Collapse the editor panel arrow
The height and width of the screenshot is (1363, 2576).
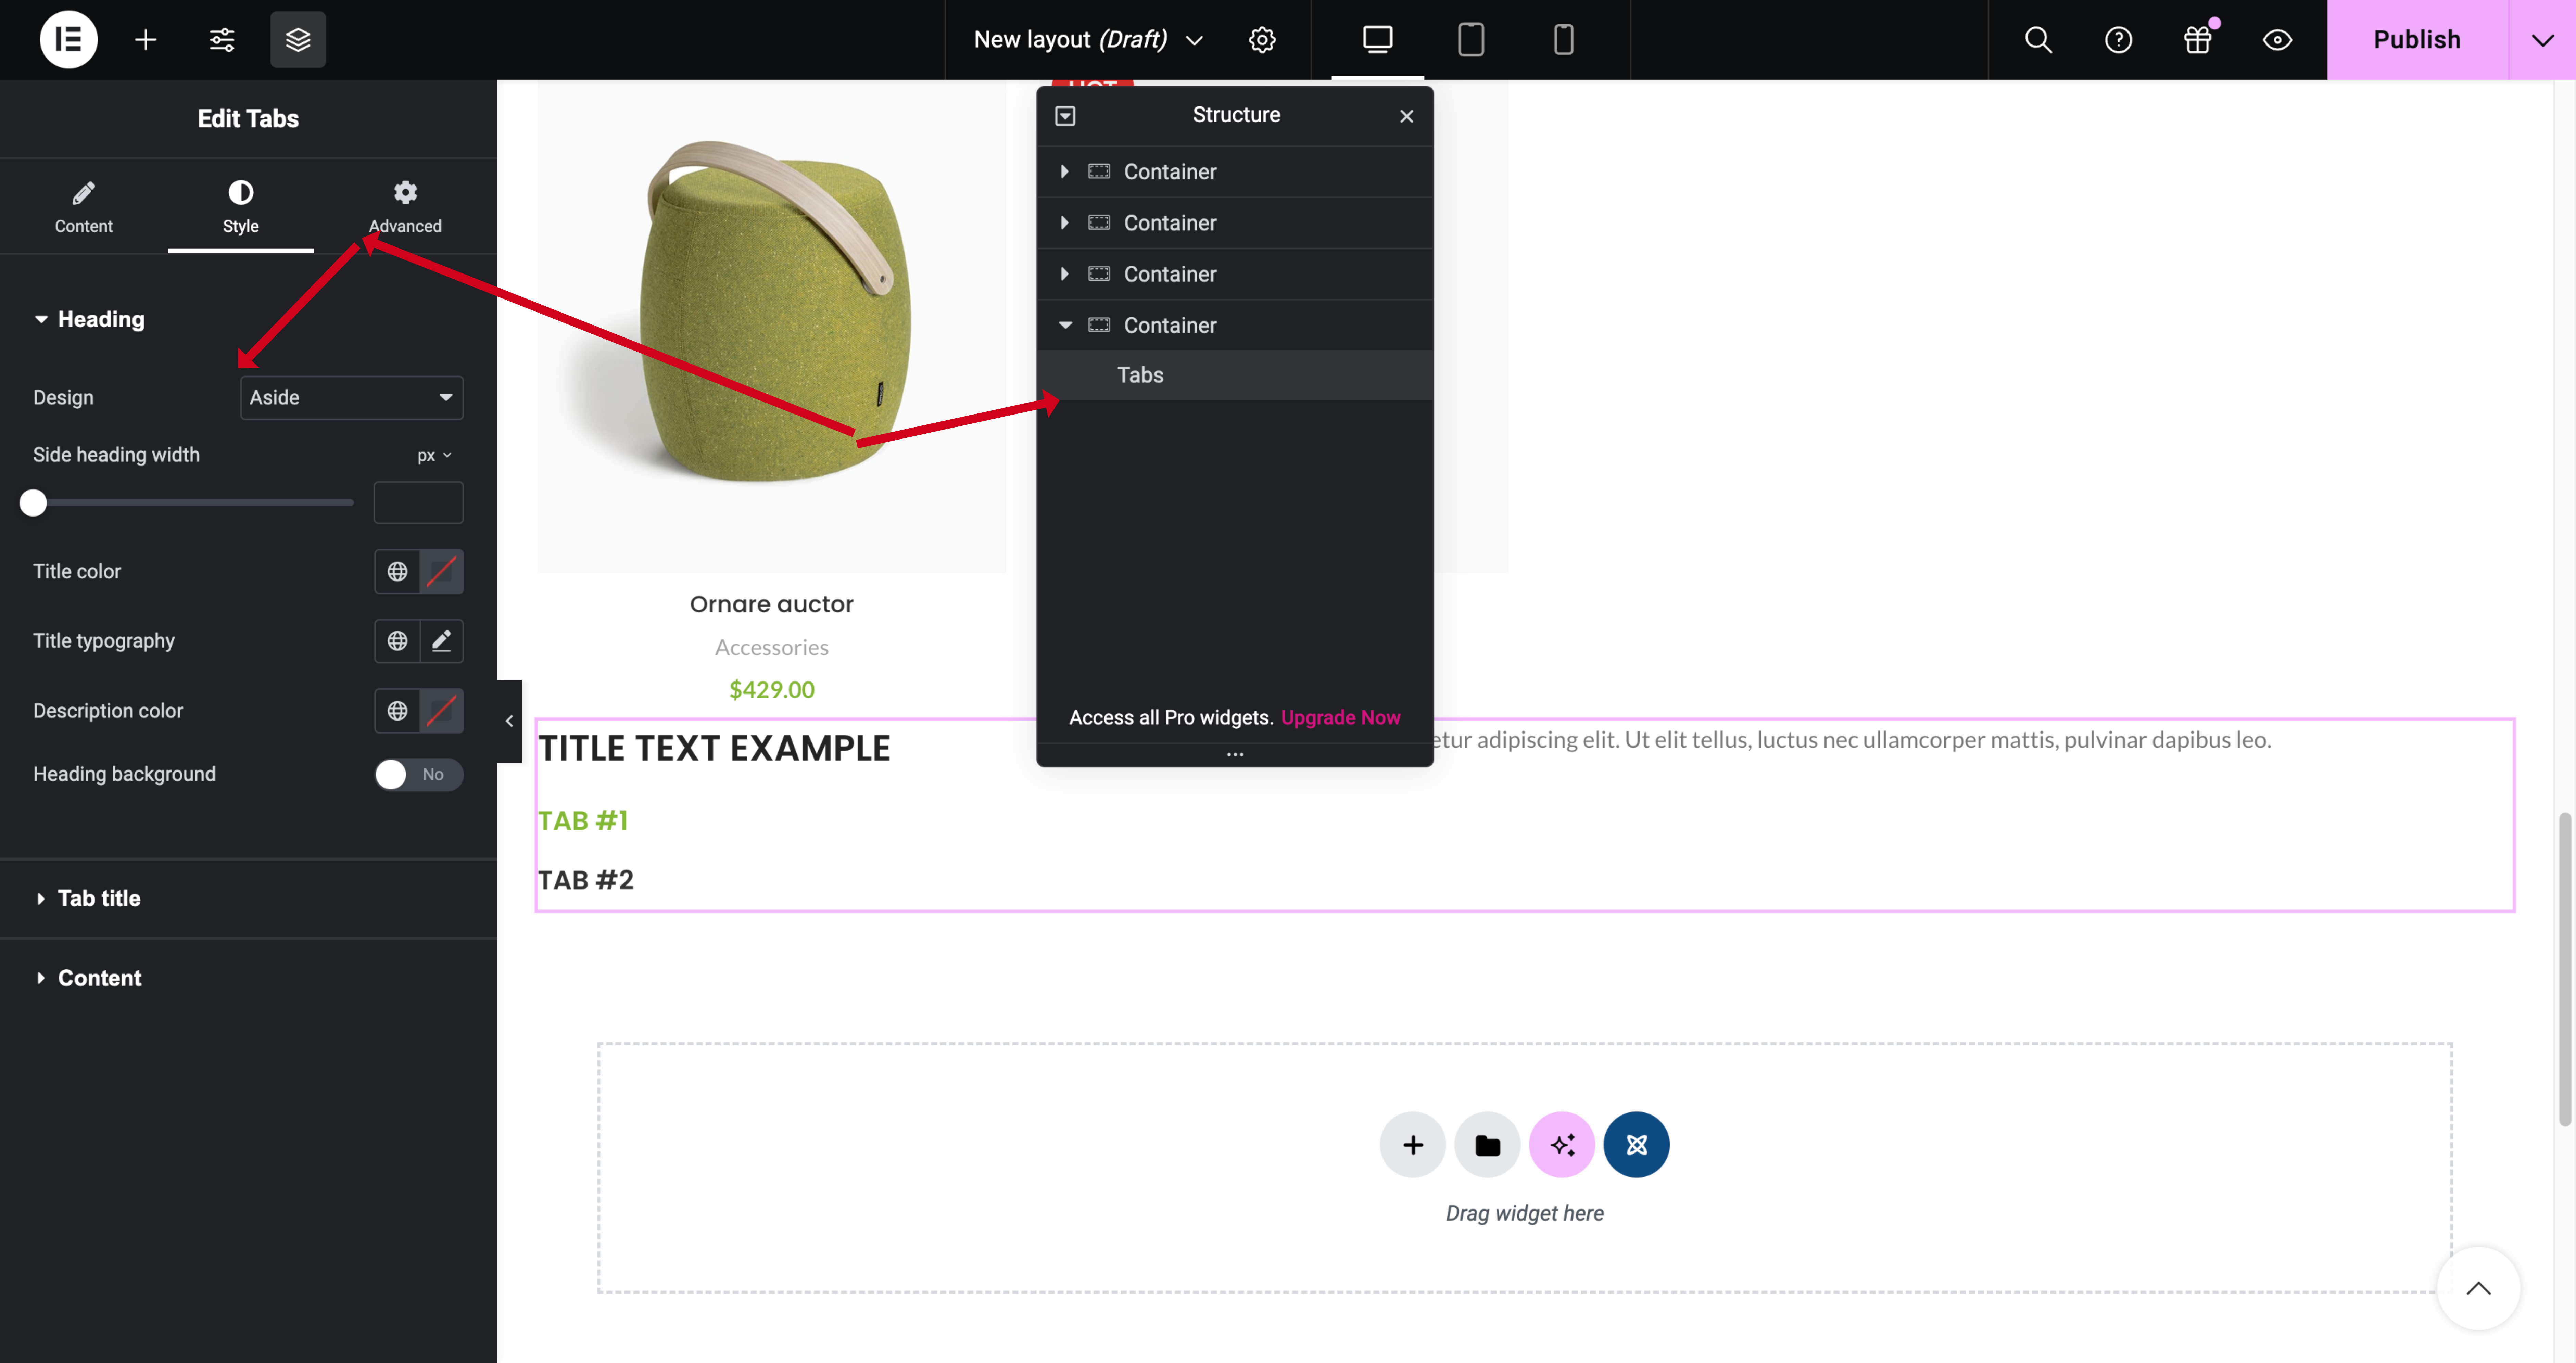pos(509,721)
